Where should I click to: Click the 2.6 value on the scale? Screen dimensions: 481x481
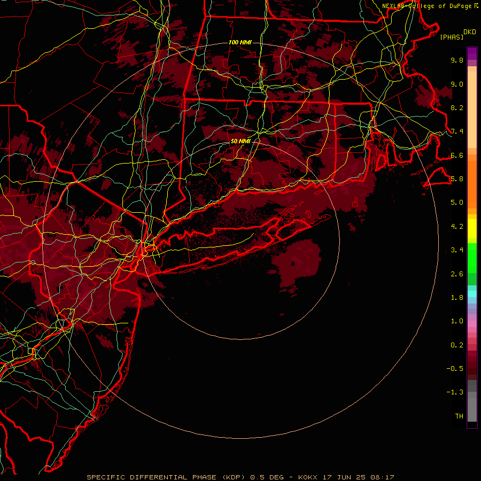tap(457, 274)
